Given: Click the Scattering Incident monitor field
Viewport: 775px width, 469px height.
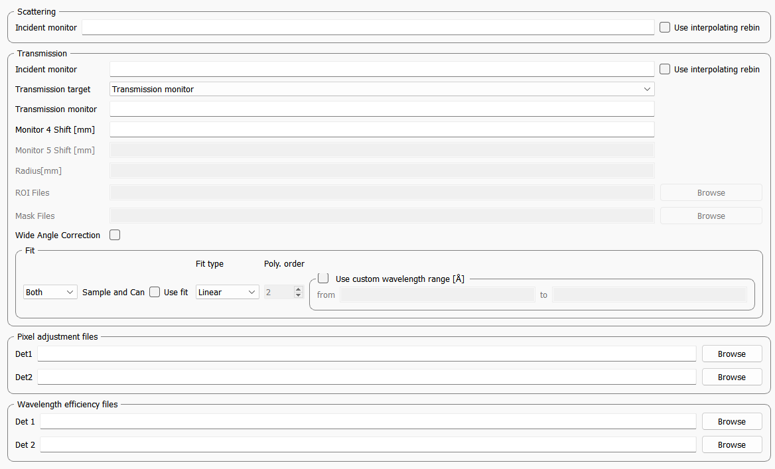Looking at the screenshot, I should point(368,28).
